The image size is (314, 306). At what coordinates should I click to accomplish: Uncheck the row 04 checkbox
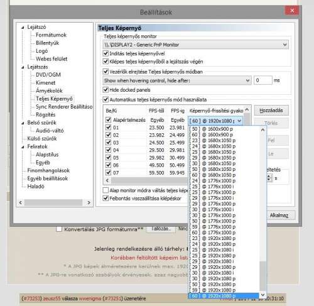pos(108,150)
